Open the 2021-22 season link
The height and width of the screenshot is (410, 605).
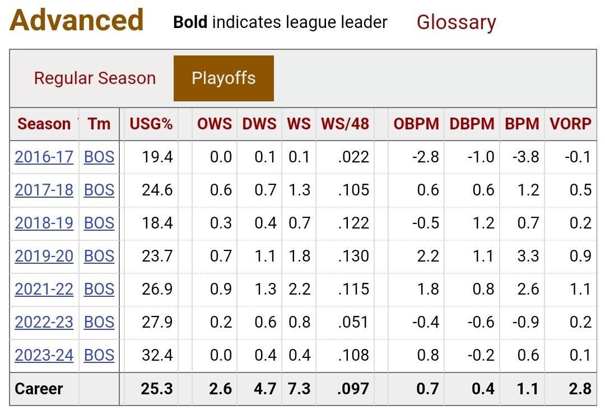tap(44, 289)
